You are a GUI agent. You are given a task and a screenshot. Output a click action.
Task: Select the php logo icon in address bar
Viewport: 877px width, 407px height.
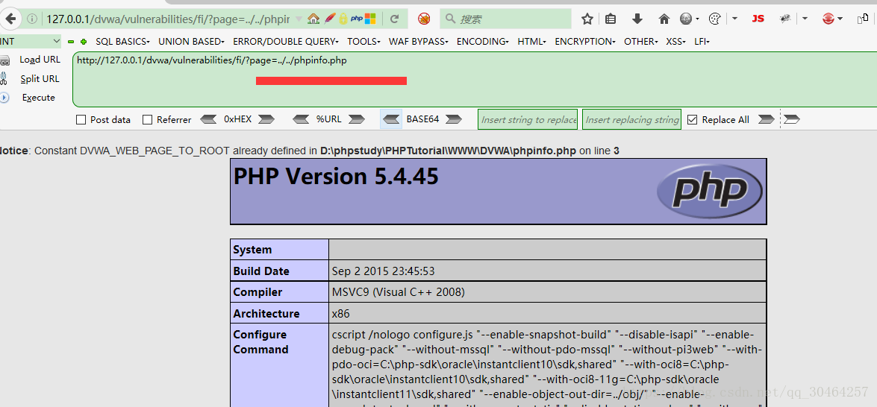357,19
